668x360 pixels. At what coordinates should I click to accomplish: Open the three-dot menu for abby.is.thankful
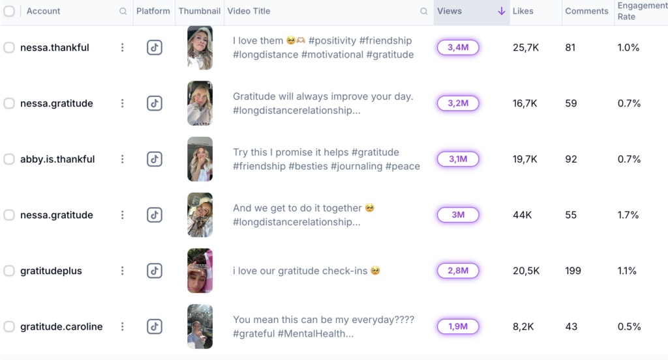(x=122, y=159)
